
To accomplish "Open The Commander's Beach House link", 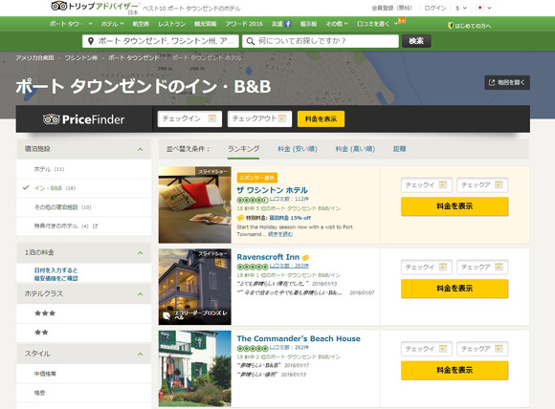I will (299, 338).
